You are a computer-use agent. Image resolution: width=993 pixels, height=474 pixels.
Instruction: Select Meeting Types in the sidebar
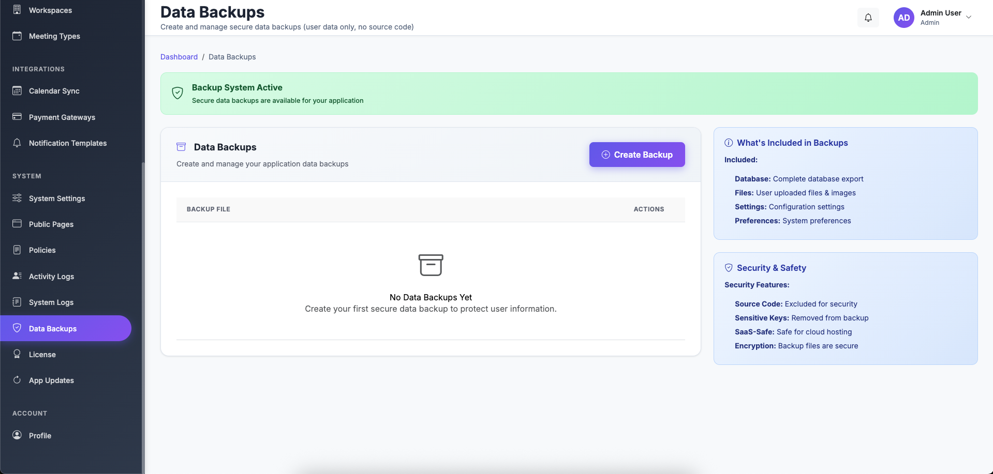pos(54,36)
